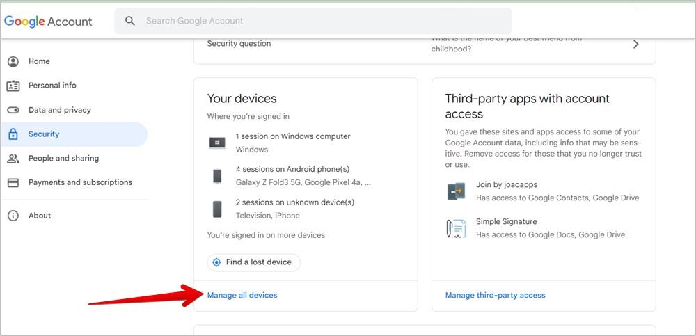The width and height of the screenshot is (696, 336).
Task: Click the search magnifier icon
Action: 130,21
